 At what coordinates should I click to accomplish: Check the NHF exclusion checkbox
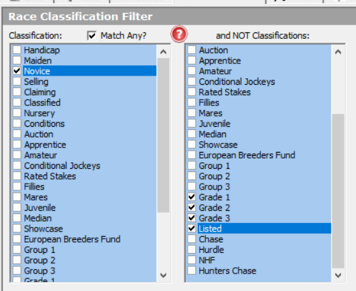point(192,260)
